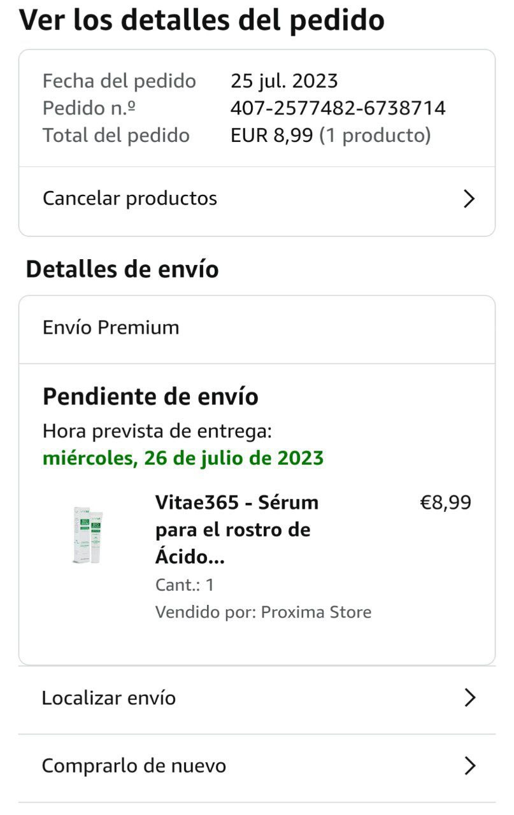Click the Envío Premium shipping row
Viewport: 514px width, 815px height.
111,328
